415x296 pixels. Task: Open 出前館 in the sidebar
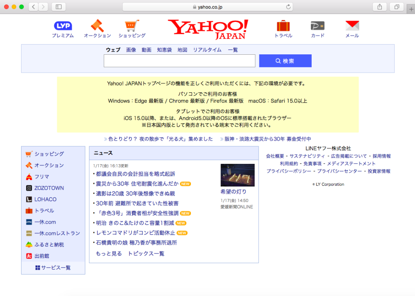coord(42,256)
